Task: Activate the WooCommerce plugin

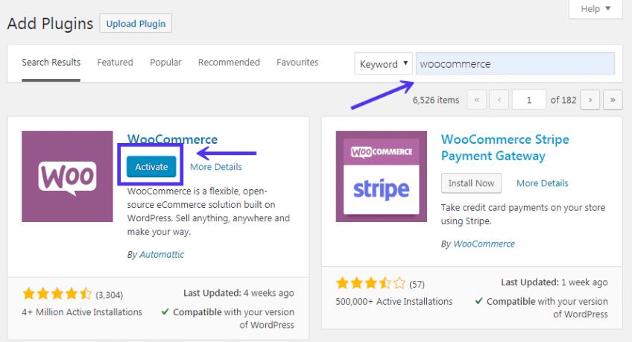Action: pos(151,167)
